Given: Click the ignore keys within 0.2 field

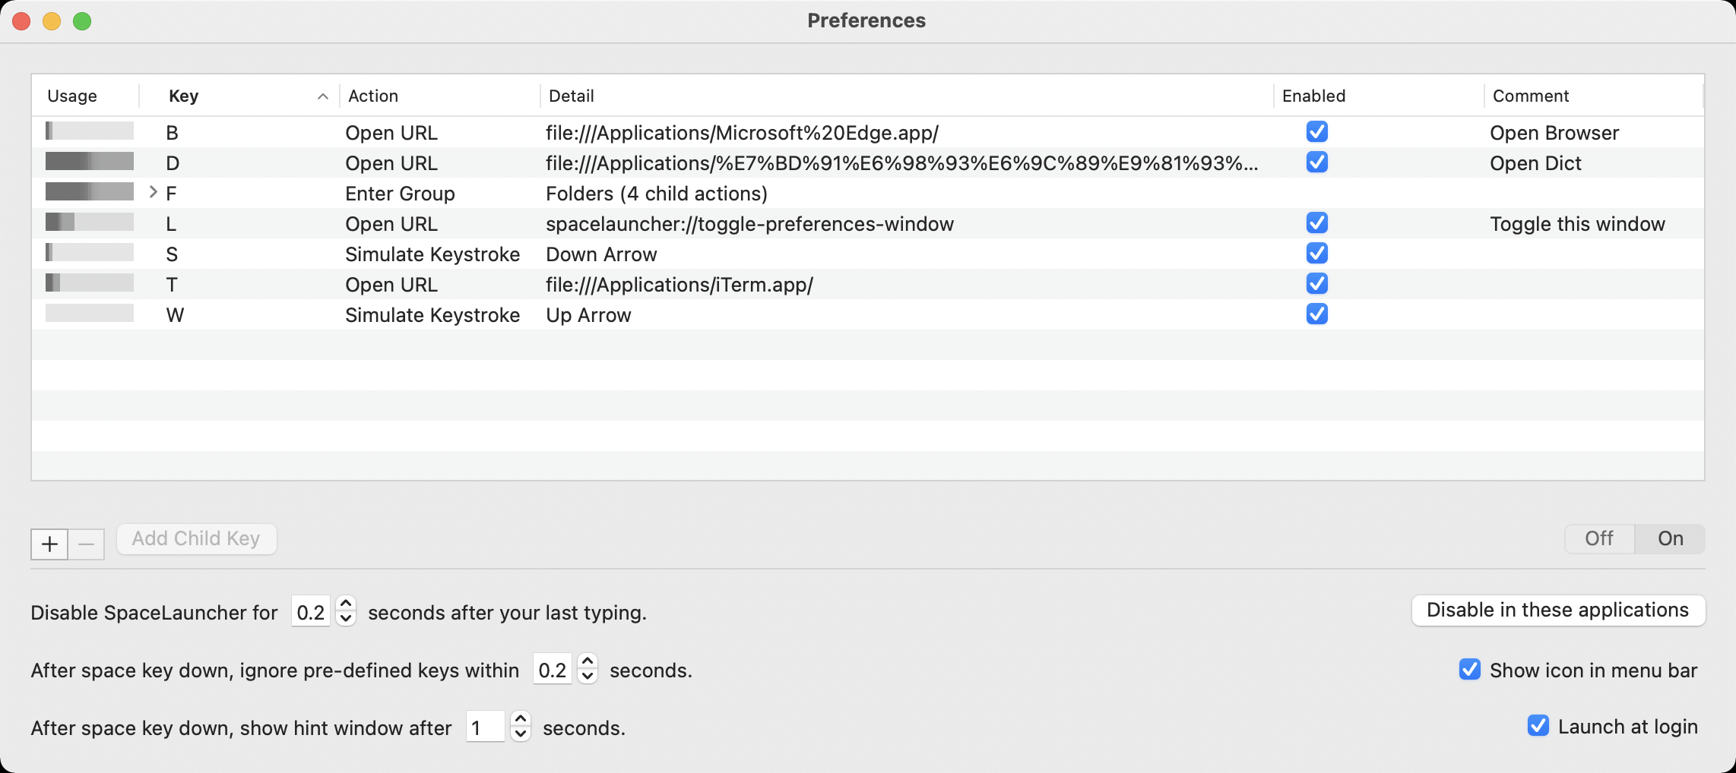Looking at the screenshot, I should tap(553, 669).
